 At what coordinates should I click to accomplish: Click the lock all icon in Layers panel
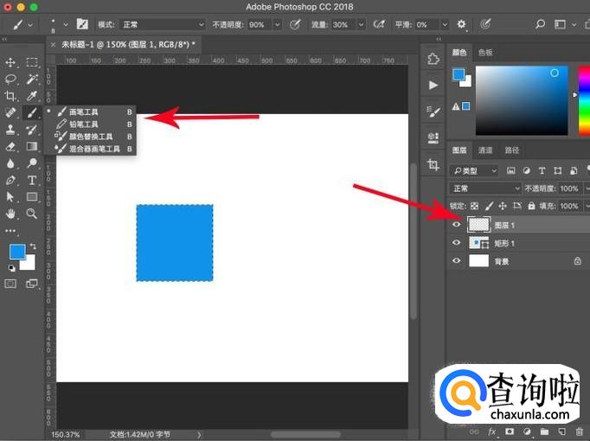(533, 206)
